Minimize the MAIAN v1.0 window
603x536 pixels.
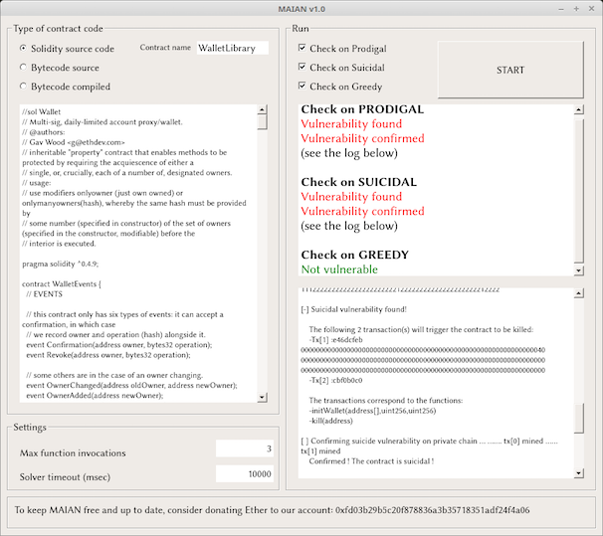[x=561, y=9]
